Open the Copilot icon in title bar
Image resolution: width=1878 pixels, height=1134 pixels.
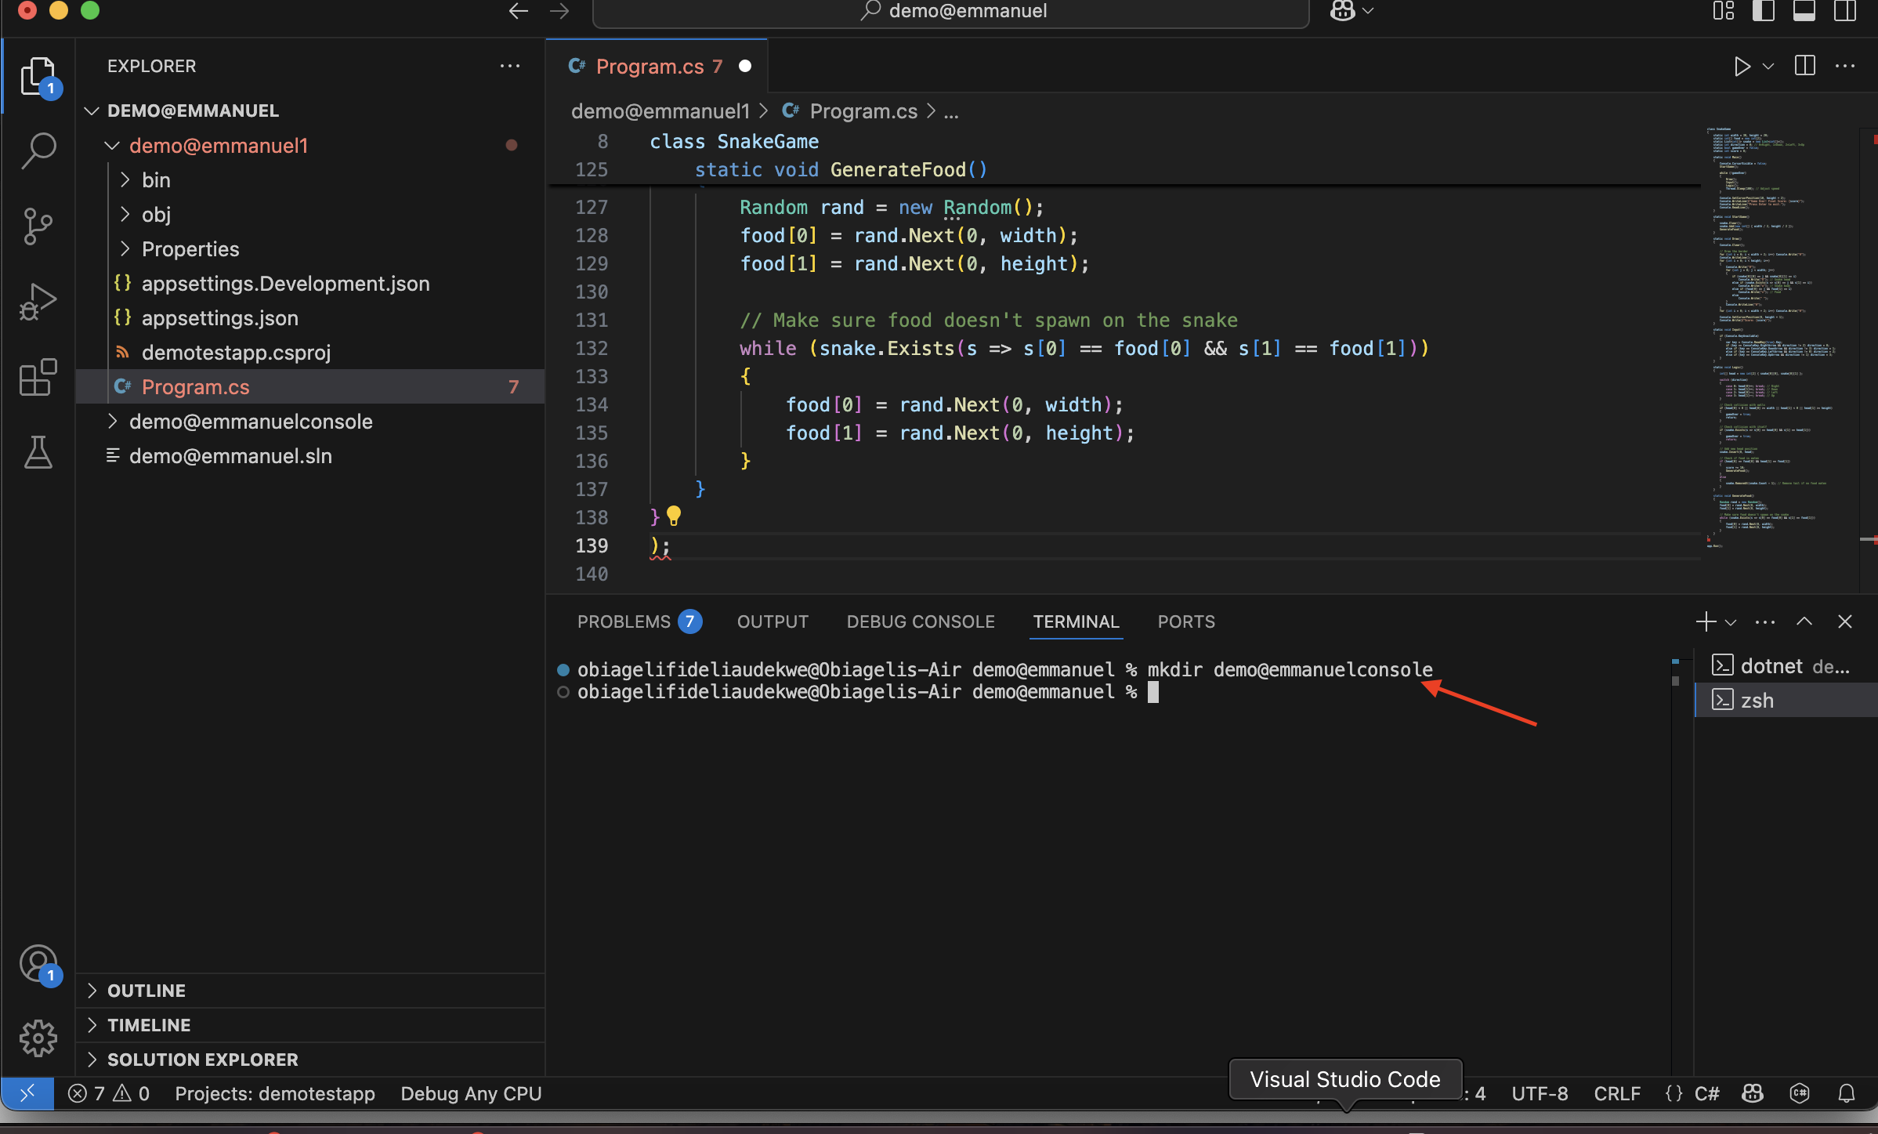pos(1343,11)
